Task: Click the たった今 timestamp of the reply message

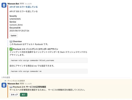Action: coord(28,84)
